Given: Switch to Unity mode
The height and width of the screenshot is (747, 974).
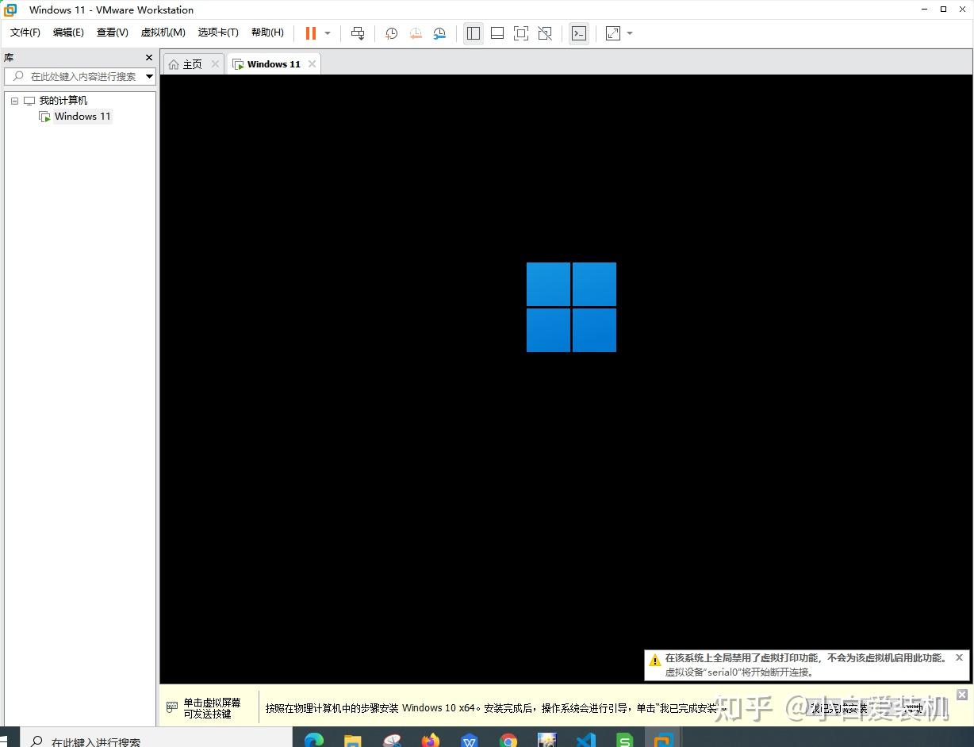Looking at the screenshot, I should pos(545,33).
